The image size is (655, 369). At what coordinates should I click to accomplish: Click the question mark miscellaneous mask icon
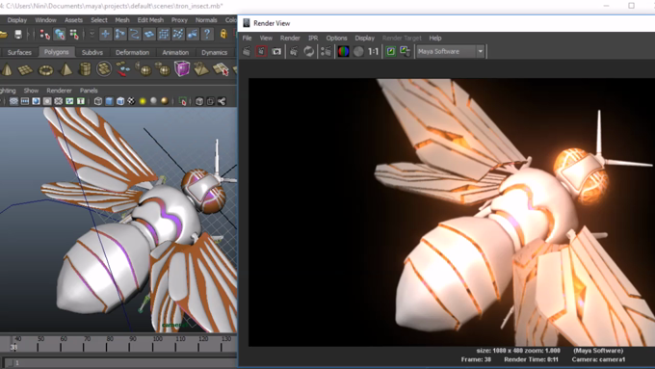(x=207, y=35)
